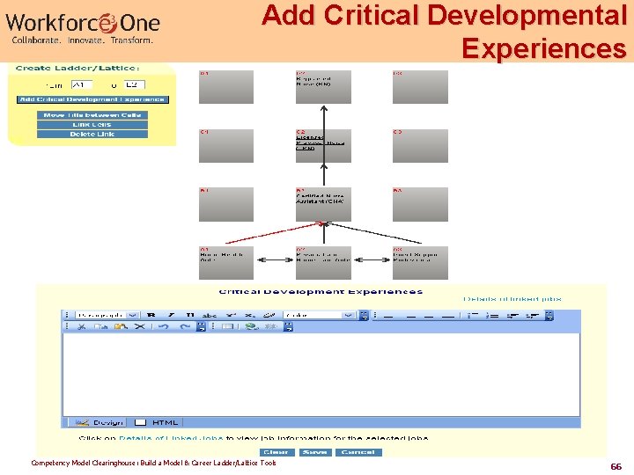Image resolution: width=634 pixels, height=475 pixels.
Task: Click the To field containing B2
Action: 134,84
